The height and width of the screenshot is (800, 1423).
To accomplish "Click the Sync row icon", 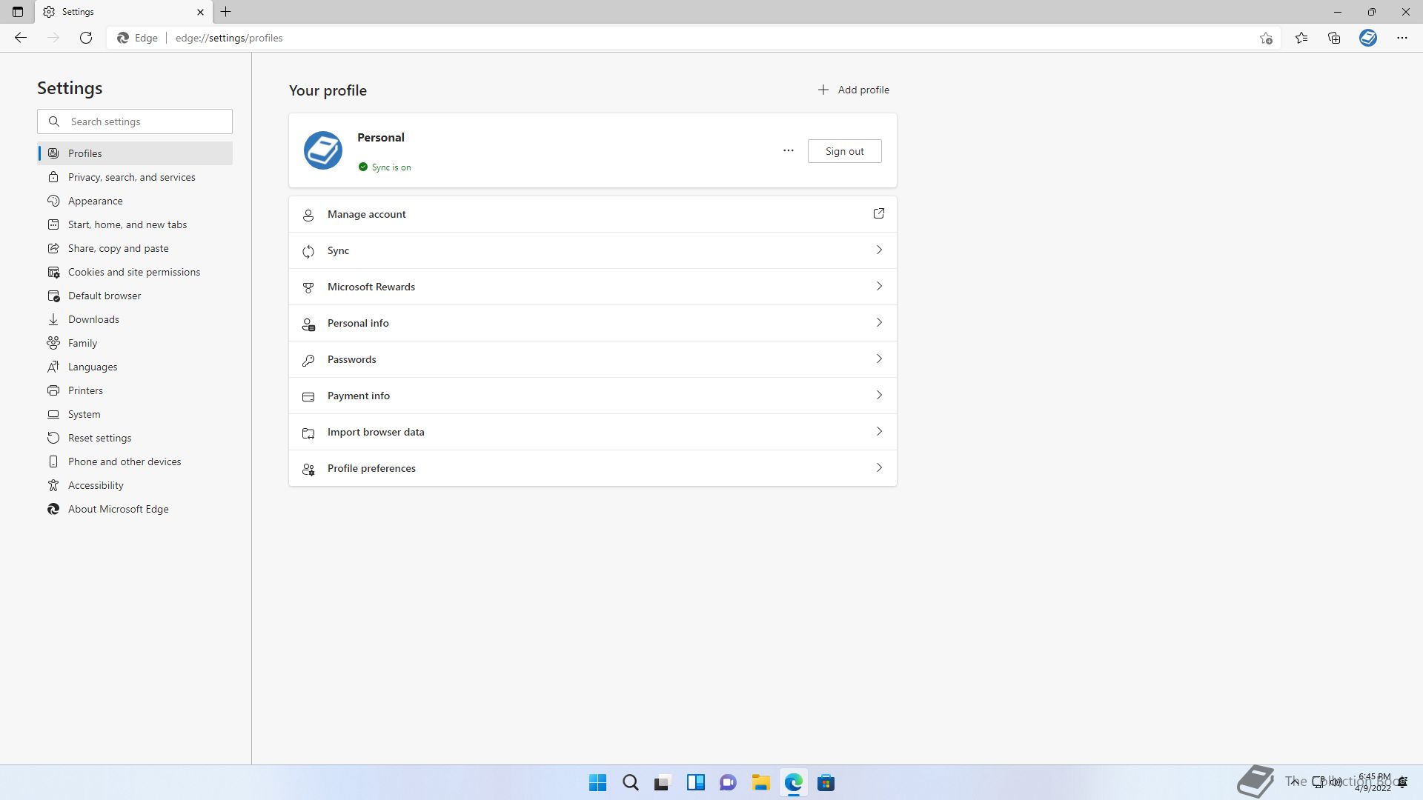I will click(308, 252).
